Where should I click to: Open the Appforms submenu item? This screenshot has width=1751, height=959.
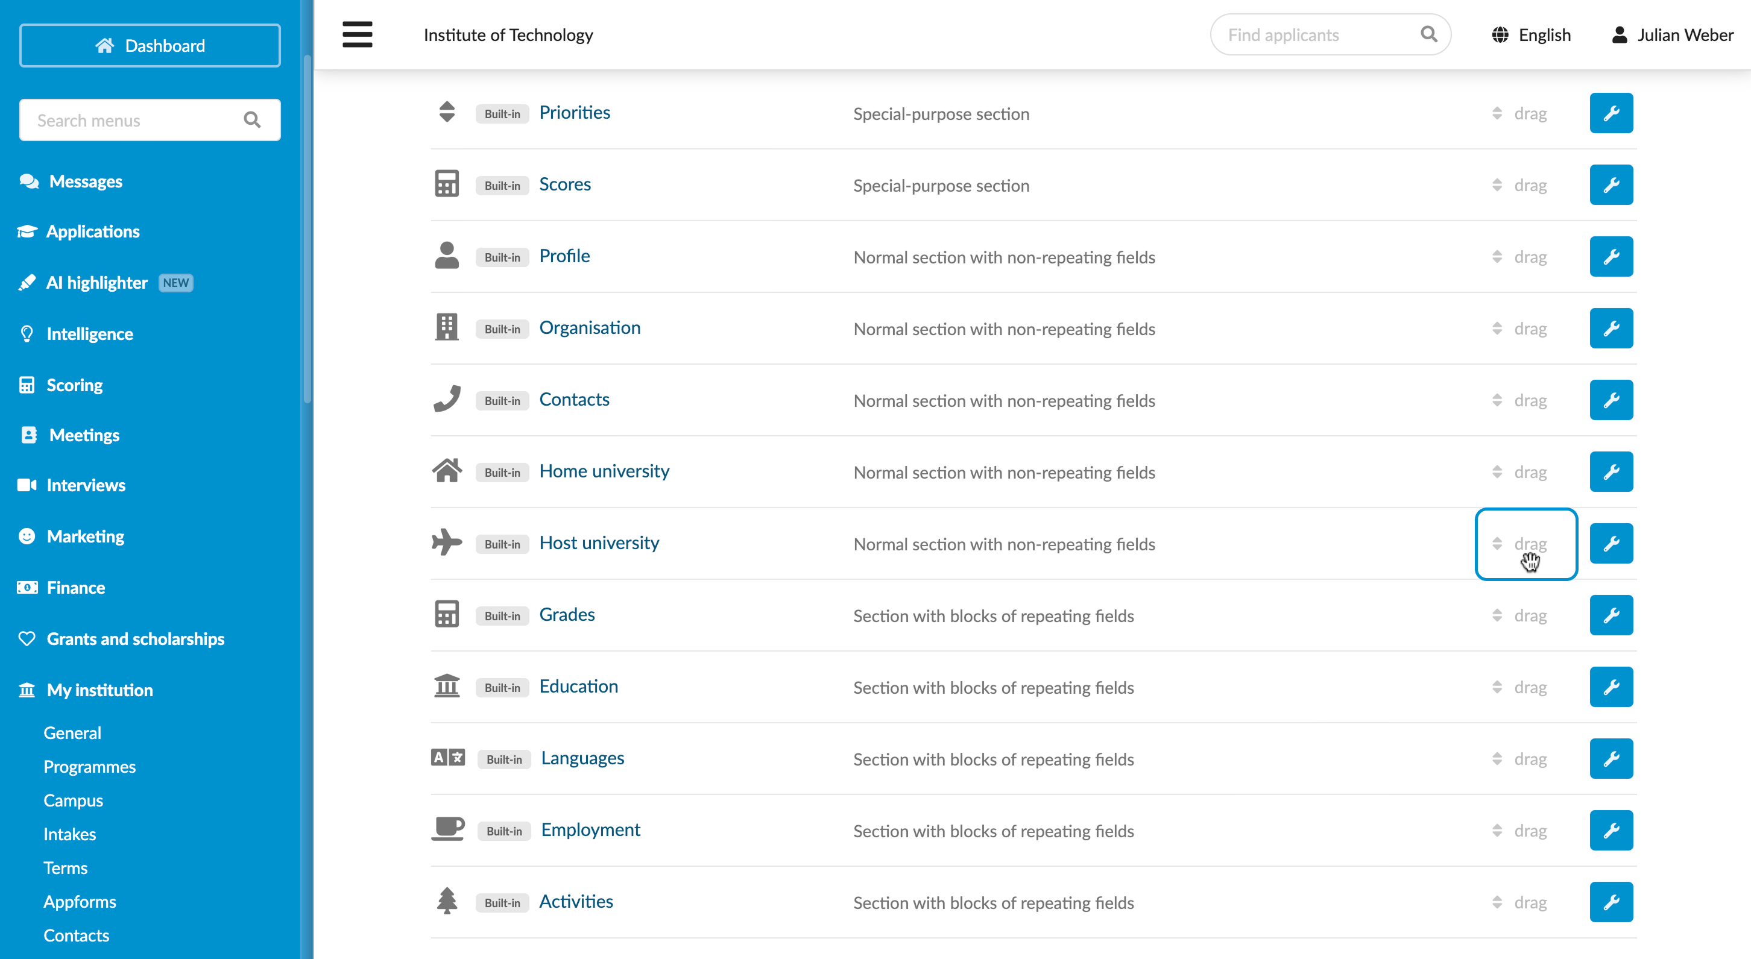coord(80,901)
